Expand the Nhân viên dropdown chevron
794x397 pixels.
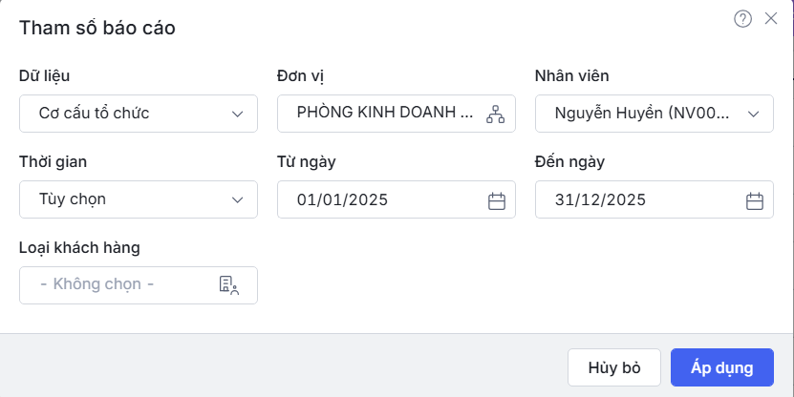point(754,114)
